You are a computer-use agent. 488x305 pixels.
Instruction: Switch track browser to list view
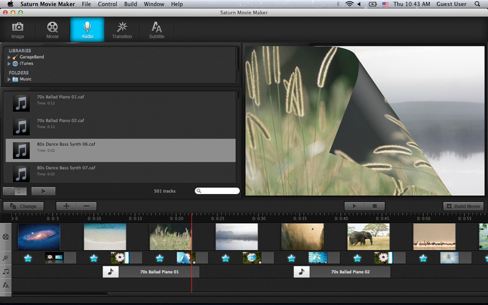9,191
